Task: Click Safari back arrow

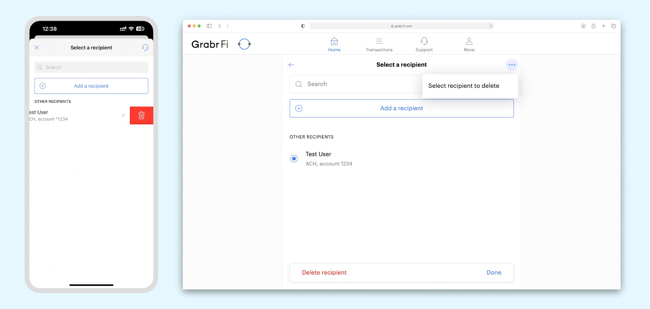Action: point(219,26)
